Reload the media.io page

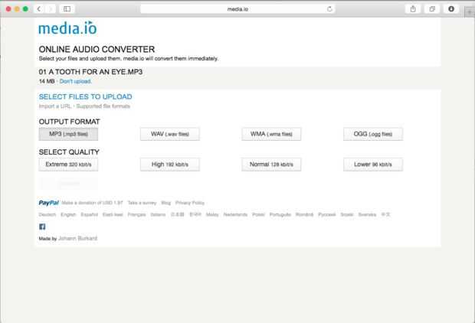click(329, 9)
